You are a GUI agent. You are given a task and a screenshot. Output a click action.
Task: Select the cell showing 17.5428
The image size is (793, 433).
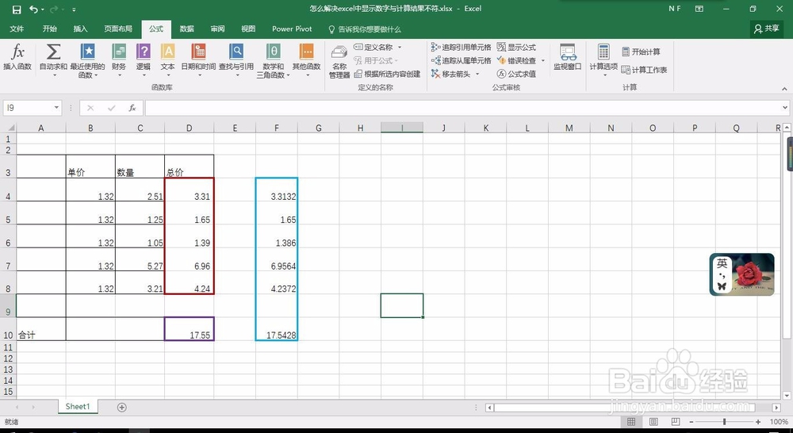coord(277,329)
